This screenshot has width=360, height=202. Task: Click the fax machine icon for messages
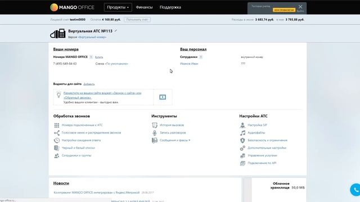155,140
